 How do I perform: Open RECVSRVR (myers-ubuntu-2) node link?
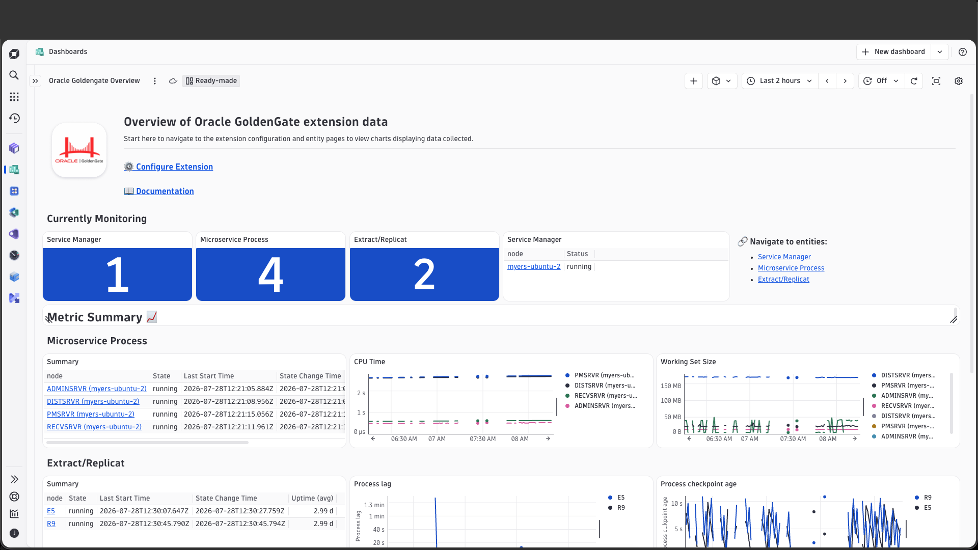click(94, 427)
